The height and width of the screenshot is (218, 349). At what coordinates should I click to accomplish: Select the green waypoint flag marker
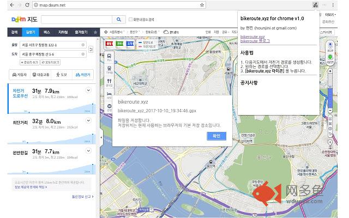pyautogui.click(x=119, y=44)
